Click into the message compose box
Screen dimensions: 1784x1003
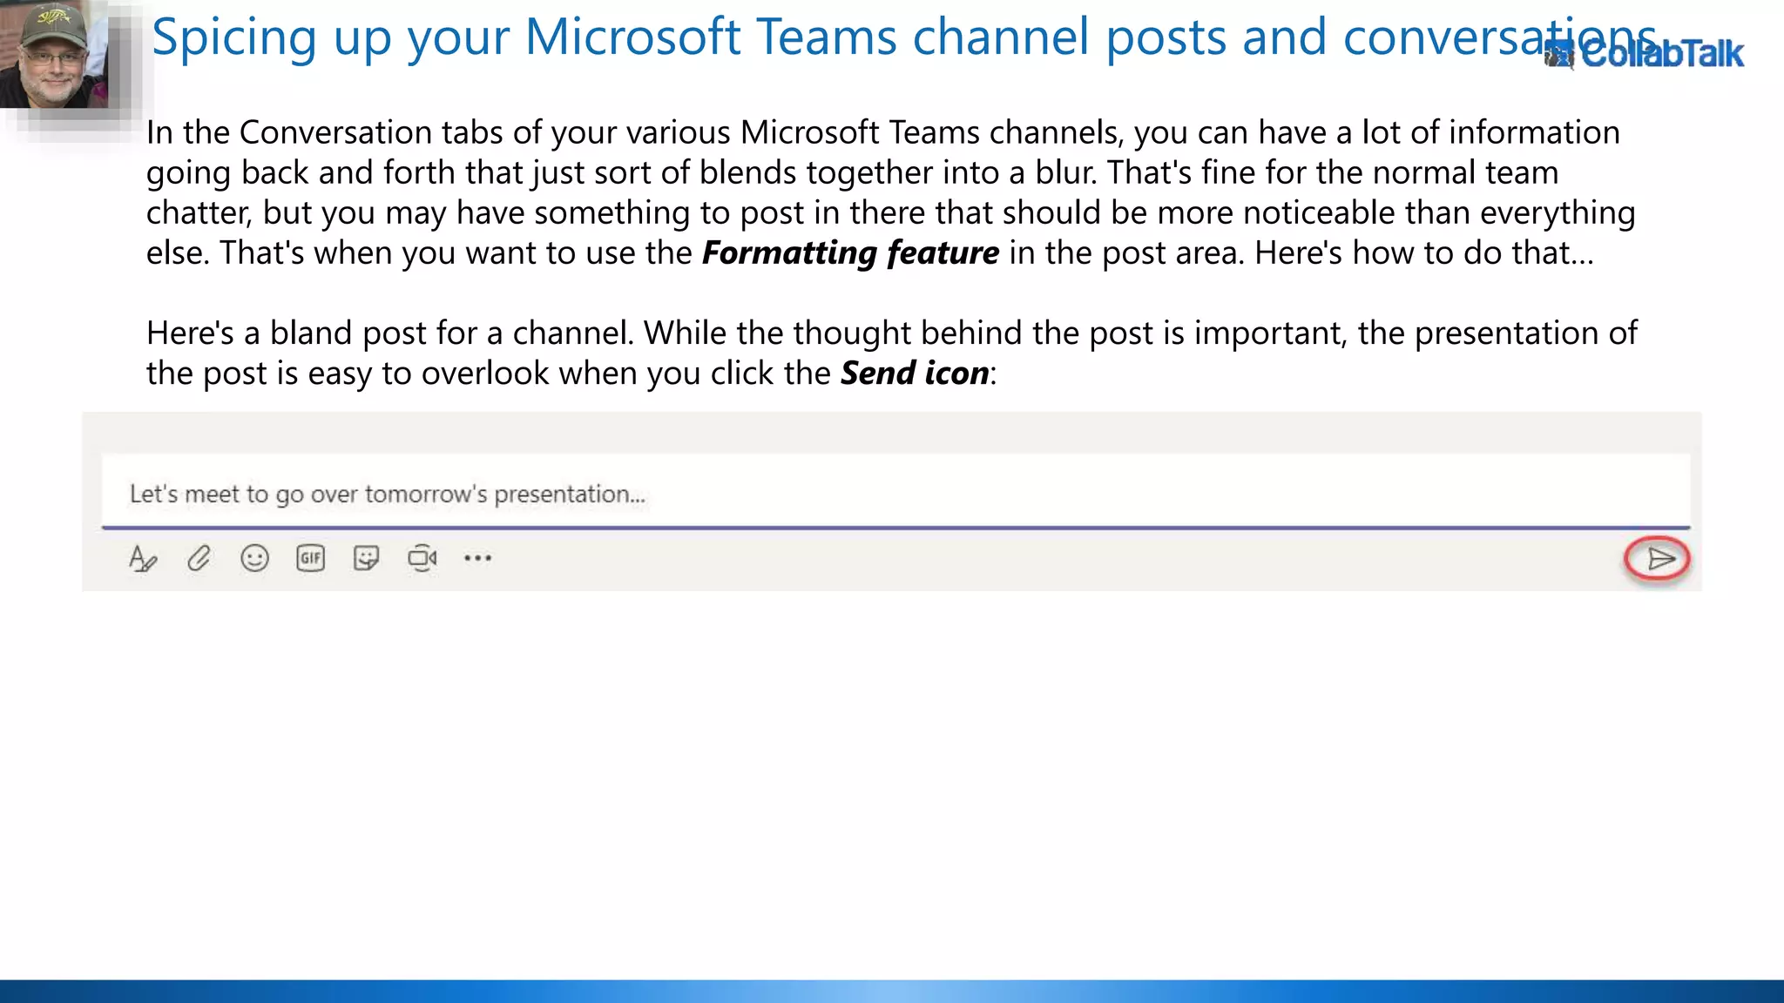tap(895, 493)
